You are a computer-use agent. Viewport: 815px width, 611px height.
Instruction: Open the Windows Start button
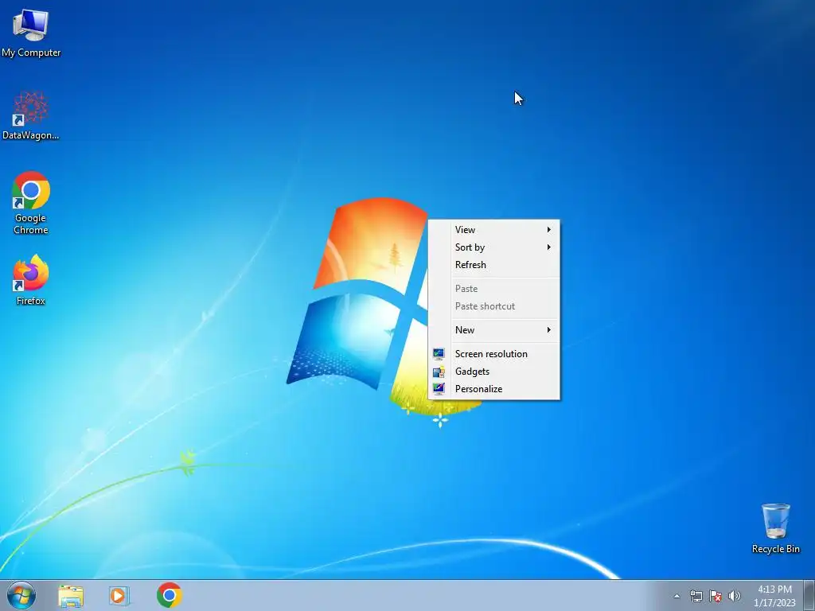tap(21, 595)
